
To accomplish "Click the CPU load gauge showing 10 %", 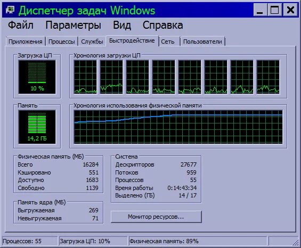I will coord(37,77).
